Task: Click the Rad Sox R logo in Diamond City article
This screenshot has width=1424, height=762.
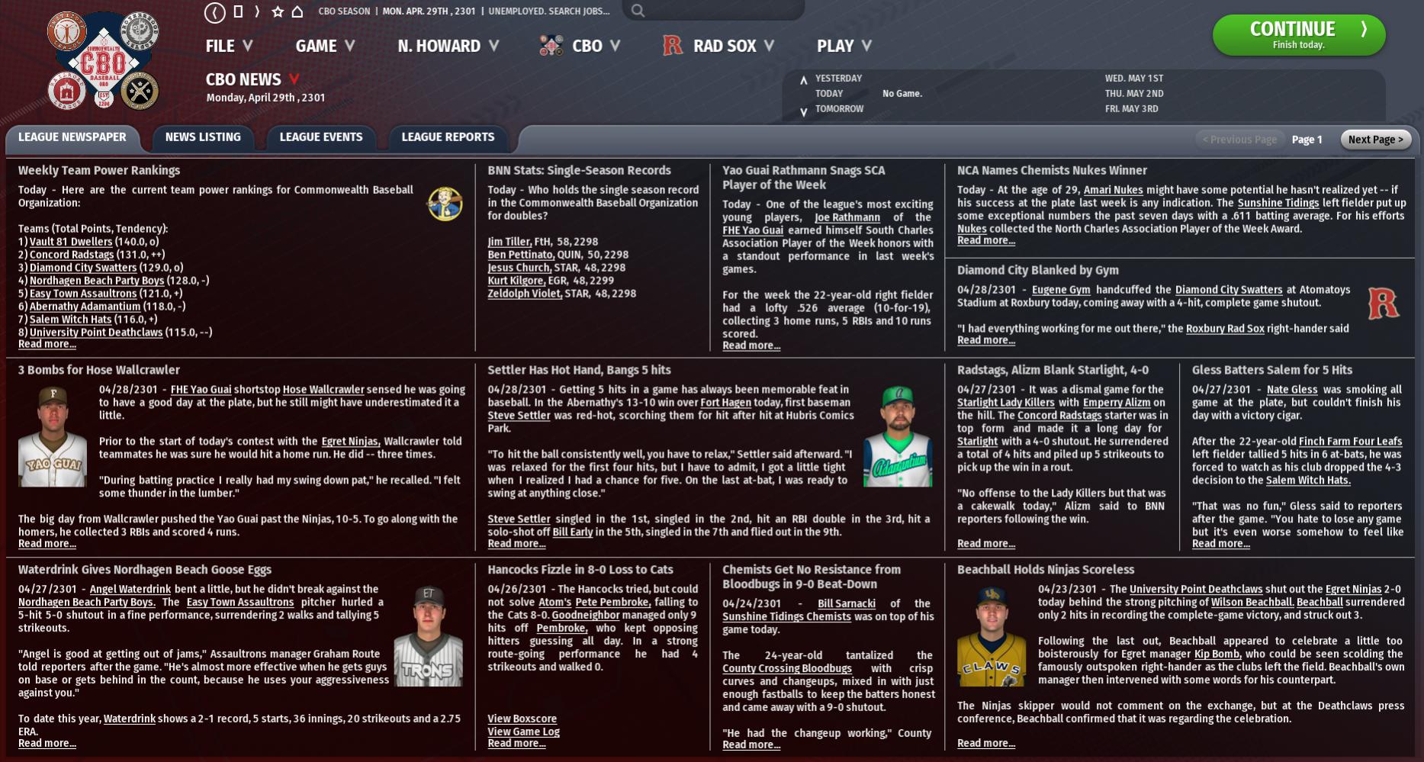Action: (1383, 304)
